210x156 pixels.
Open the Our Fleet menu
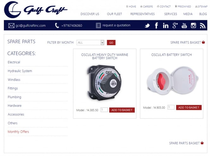(114, 14)
